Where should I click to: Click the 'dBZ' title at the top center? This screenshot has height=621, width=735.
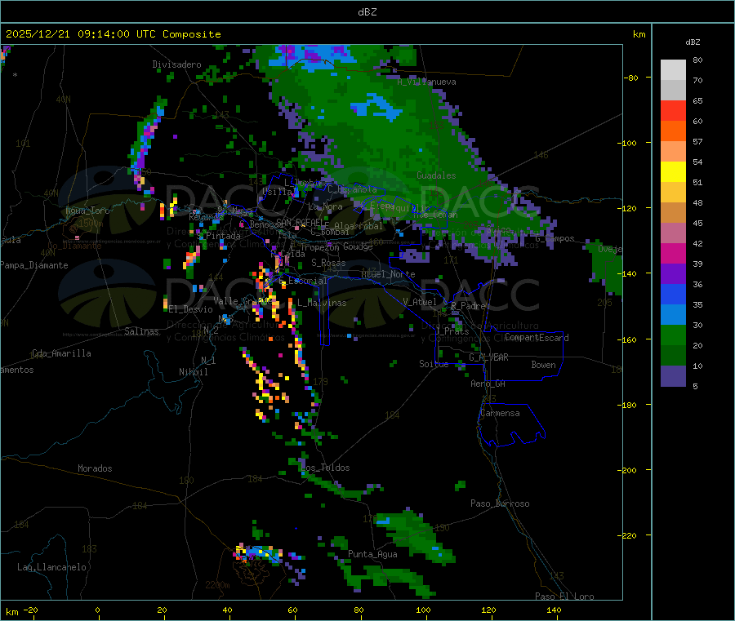point(367,12)
